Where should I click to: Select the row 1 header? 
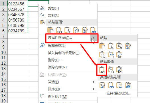(x=4, y=4)
